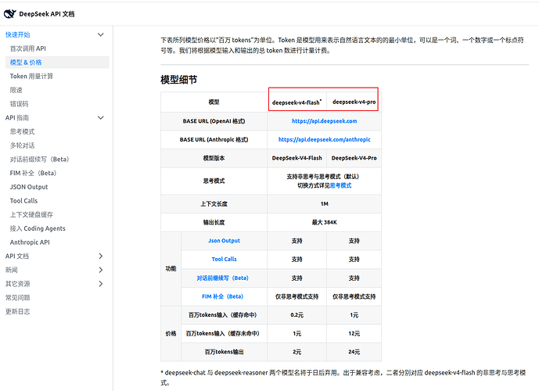Click the deepseek-v4-flash header cell
The image size is (539, 391).
[296, 102]
